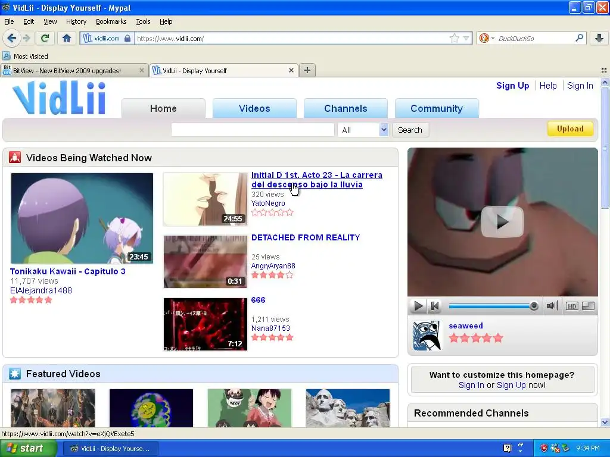
Task: Open the Initial D 1st. Acto 23 link
Action: (317, 180)
